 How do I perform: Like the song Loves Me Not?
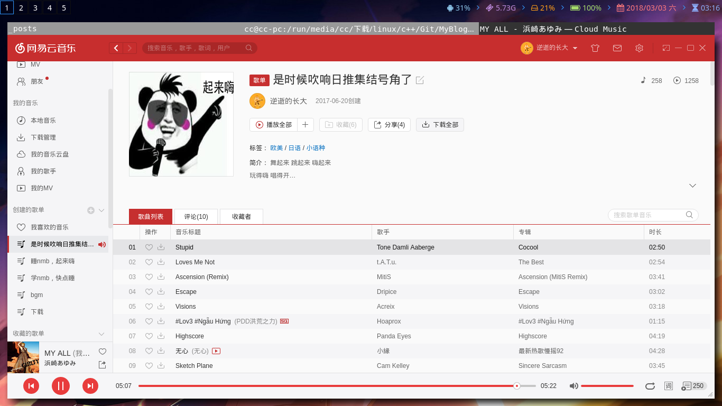tap(149, 262)
